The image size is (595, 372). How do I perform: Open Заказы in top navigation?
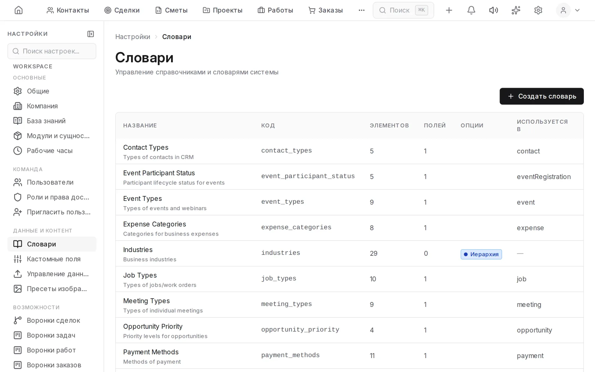coord(325,10)
